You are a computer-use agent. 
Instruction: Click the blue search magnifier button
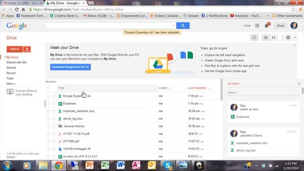[x=183, y=26]
